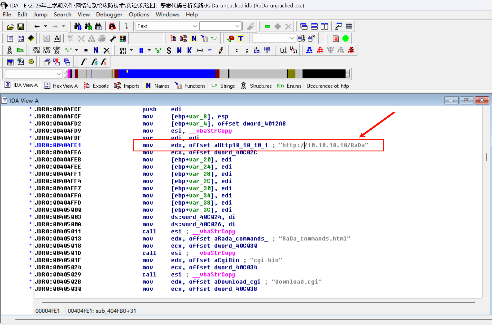Click the wrench setup icon

click(x=113, y=39)
